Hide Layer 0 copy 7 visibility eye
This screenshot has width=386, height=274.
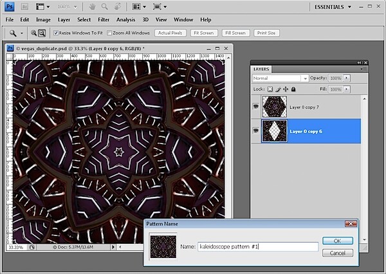(256, 107)
